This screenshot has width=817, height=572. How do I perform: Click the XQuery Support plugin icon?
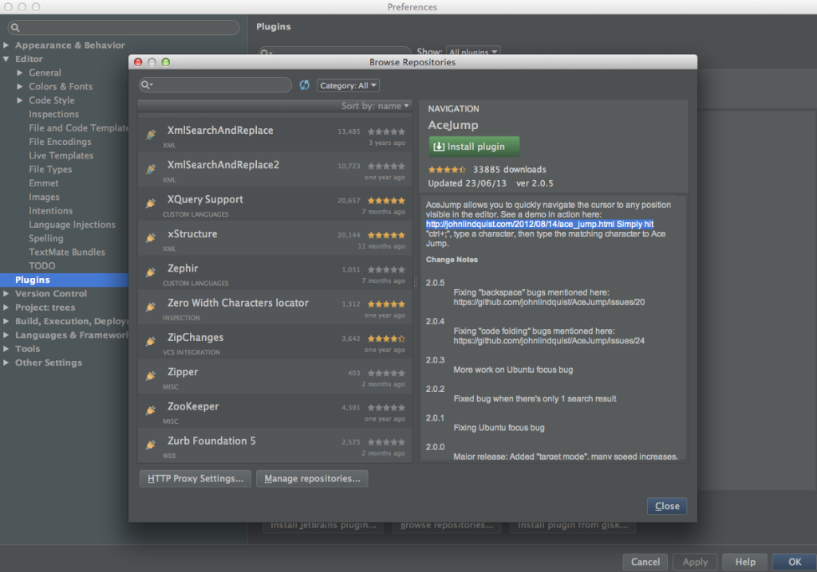pyautogui.click(x=151, y=203)
